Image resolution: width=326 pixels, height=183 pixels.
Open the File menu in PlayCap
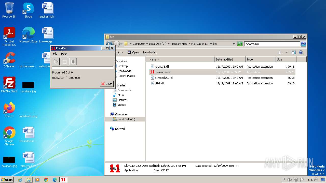point(55,54)
